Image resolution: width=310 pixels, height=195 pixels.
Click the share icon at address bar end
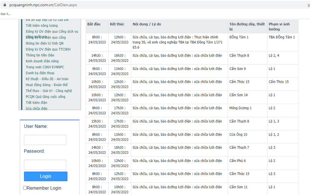click(308, 5)
